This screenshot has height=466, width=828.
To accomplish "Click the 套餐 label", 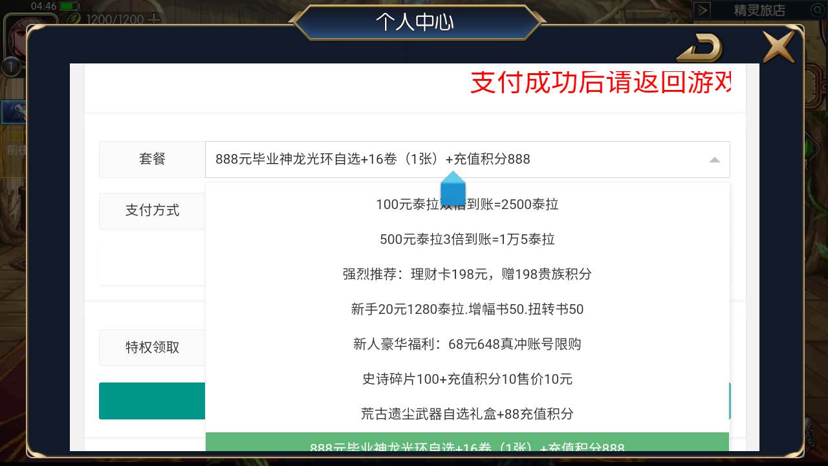I will coord(152,159).
